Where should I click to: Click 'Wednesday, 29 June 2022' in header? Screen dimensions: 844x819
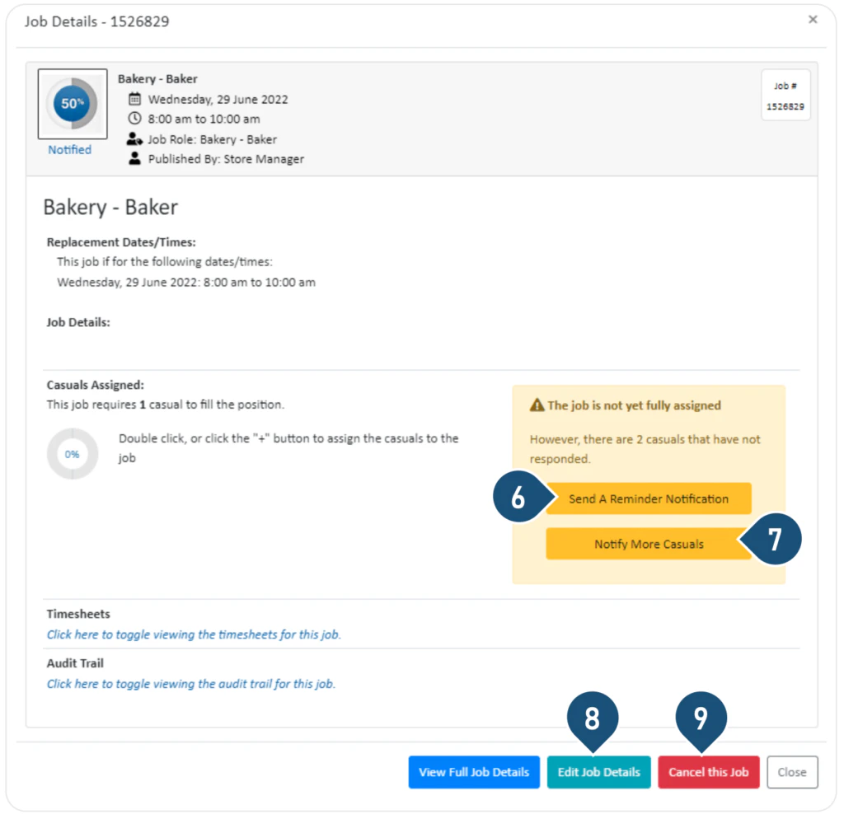coord(218,100)
